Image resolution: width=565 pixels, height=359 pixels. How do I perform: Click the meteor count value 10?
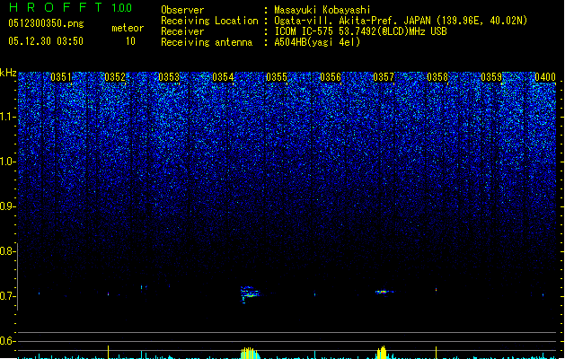[x=130, y=41]
